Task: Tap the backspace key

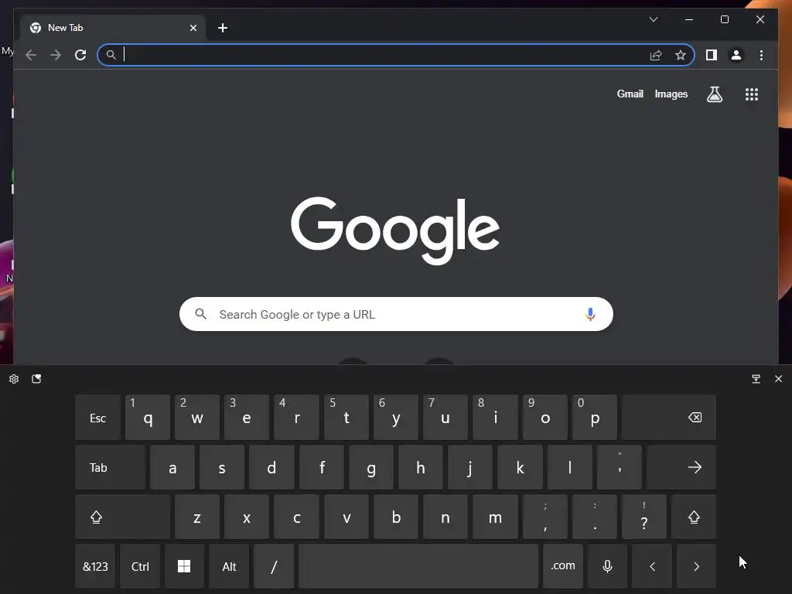Action: 669,417
